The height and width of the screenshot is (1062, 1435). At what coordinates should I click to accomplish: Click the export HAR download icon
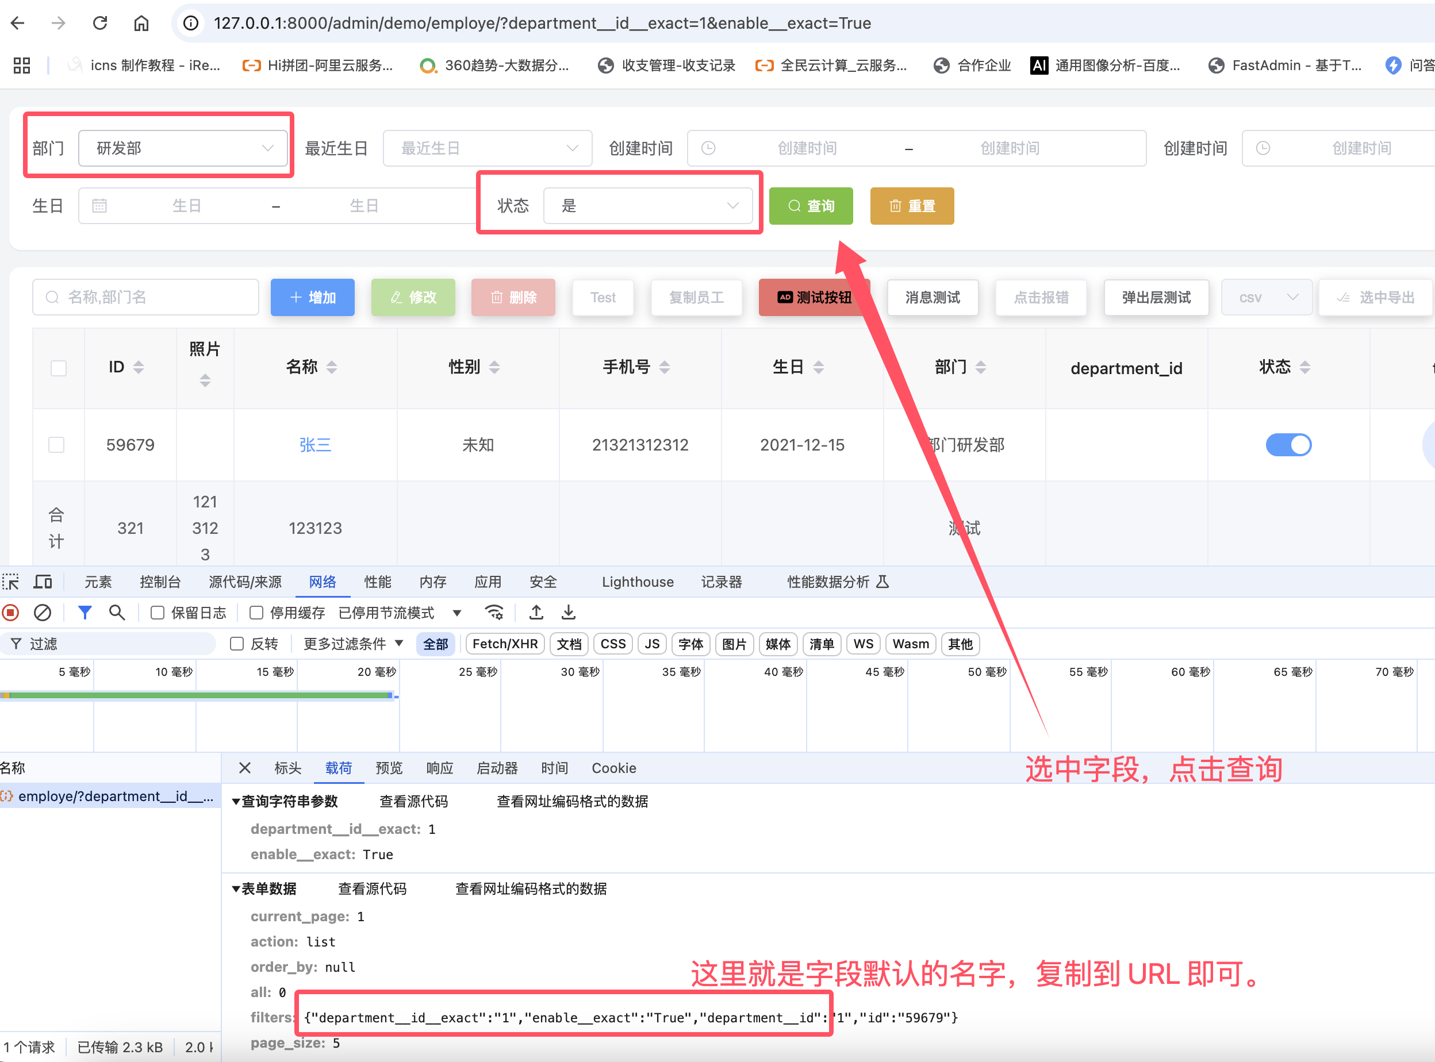click(568, 613)
